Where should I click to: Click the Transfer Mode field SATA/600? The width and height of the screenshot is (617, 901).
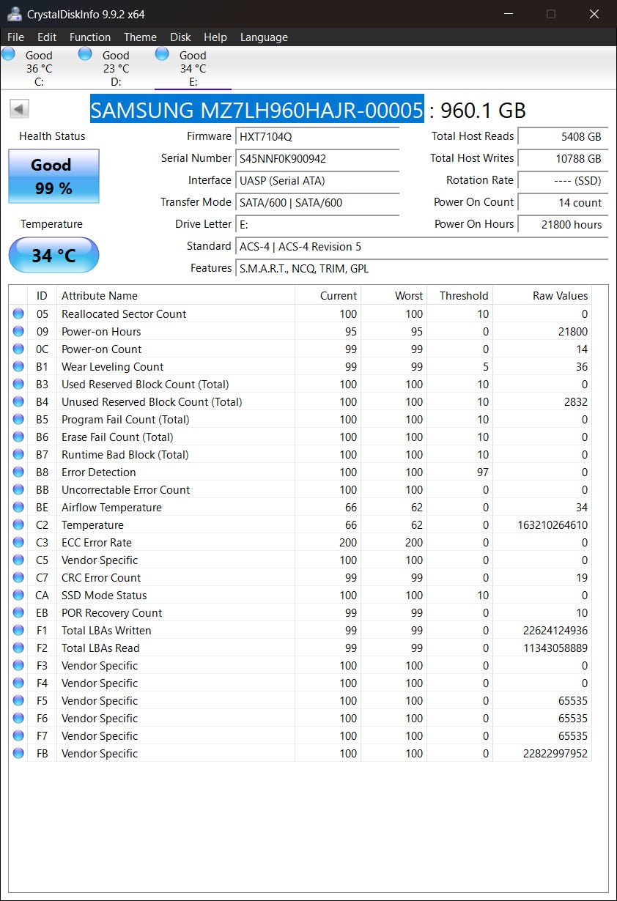tap(317, 203)
